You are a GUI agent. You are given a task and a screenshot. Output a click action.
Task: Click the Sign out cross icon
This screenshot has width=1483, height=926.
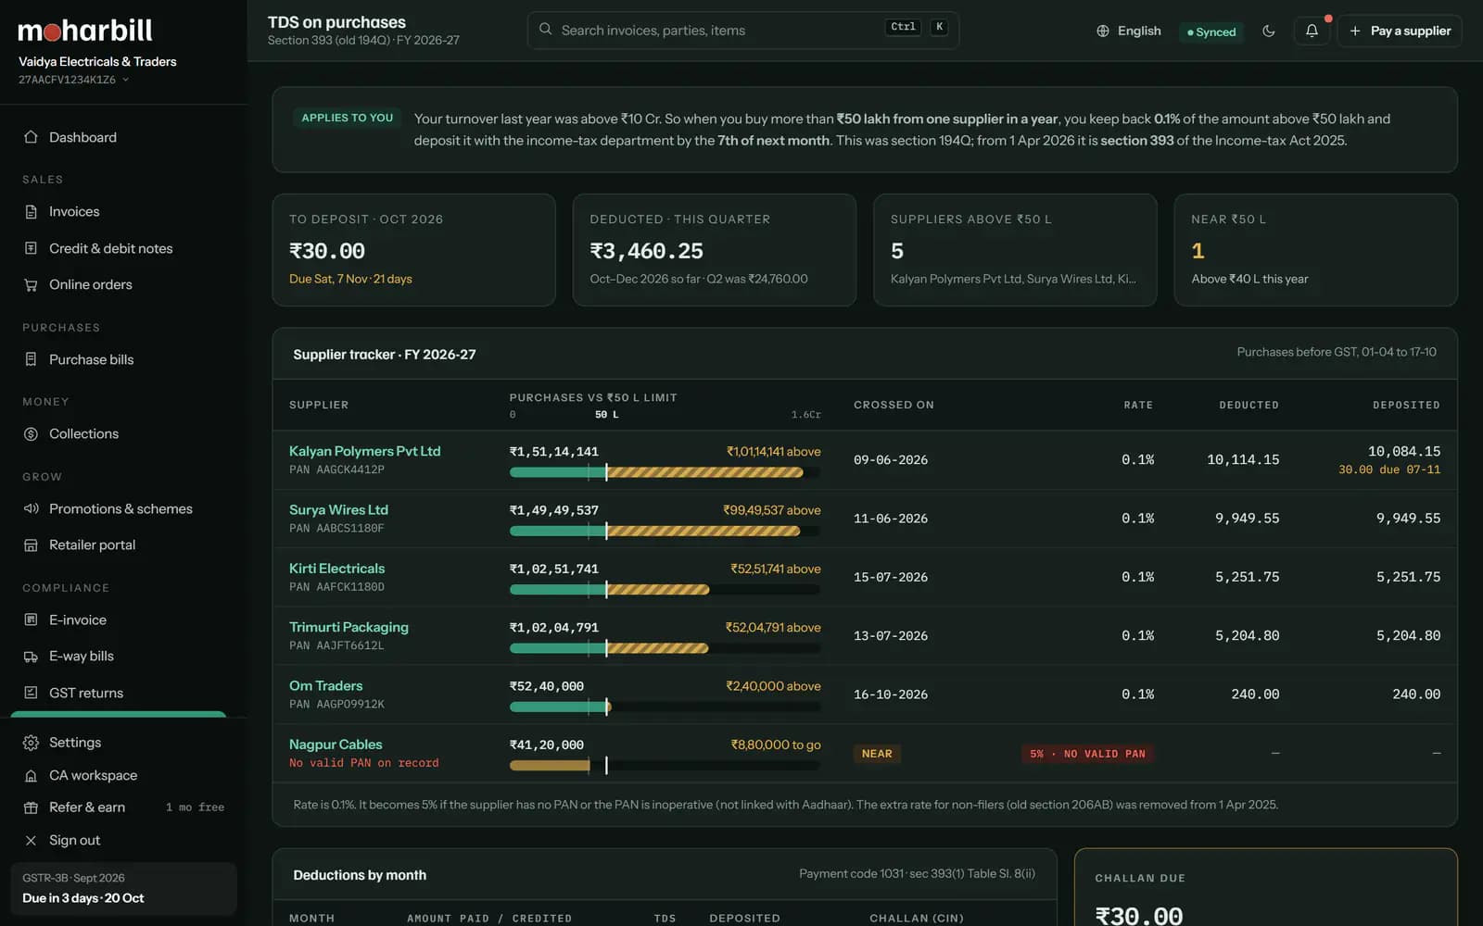click(31, 841)
